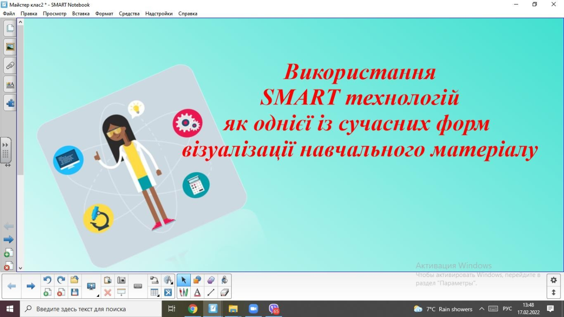Viewport: 564px width, 317px height.
Task: Delete the page from sidebar button
Action: pos(8,265)
